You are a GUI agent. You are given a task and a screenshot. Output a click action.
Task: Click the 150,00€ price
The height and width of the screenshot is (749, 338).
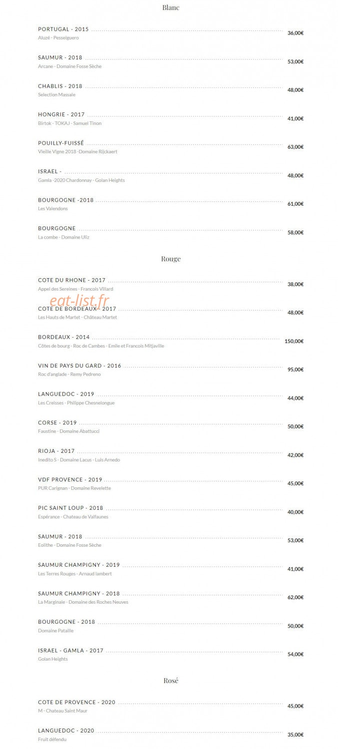(x=294, y=341)
